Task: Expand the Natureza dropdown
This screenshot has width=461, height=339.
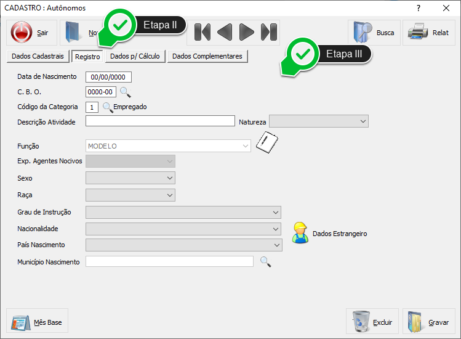Action: (363, 121)
